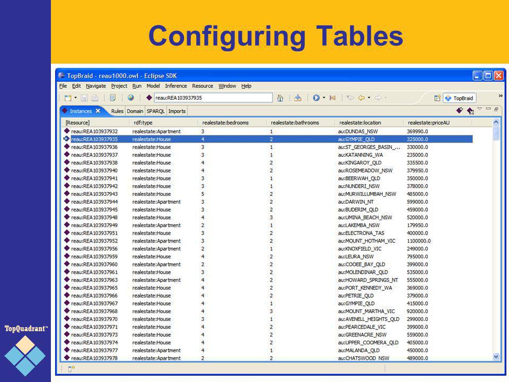Open the Project menu
The width and height of the screenshot is (509, 382).
click(x=119, y=86)
